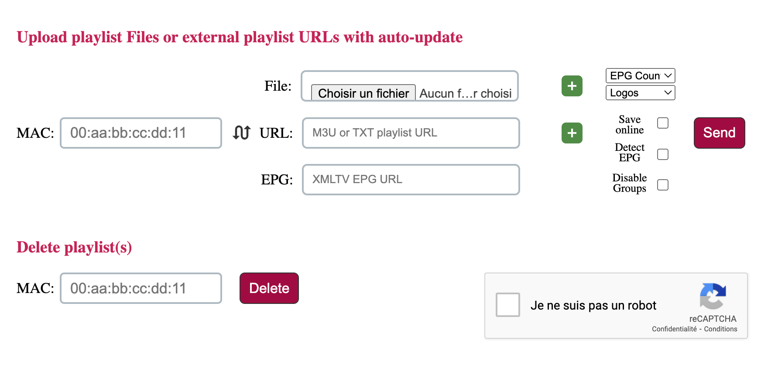The width and height of the screenshot is (761, 368).
Task: Tick the Detect EPG checkbox
Action: pos(662,154)
